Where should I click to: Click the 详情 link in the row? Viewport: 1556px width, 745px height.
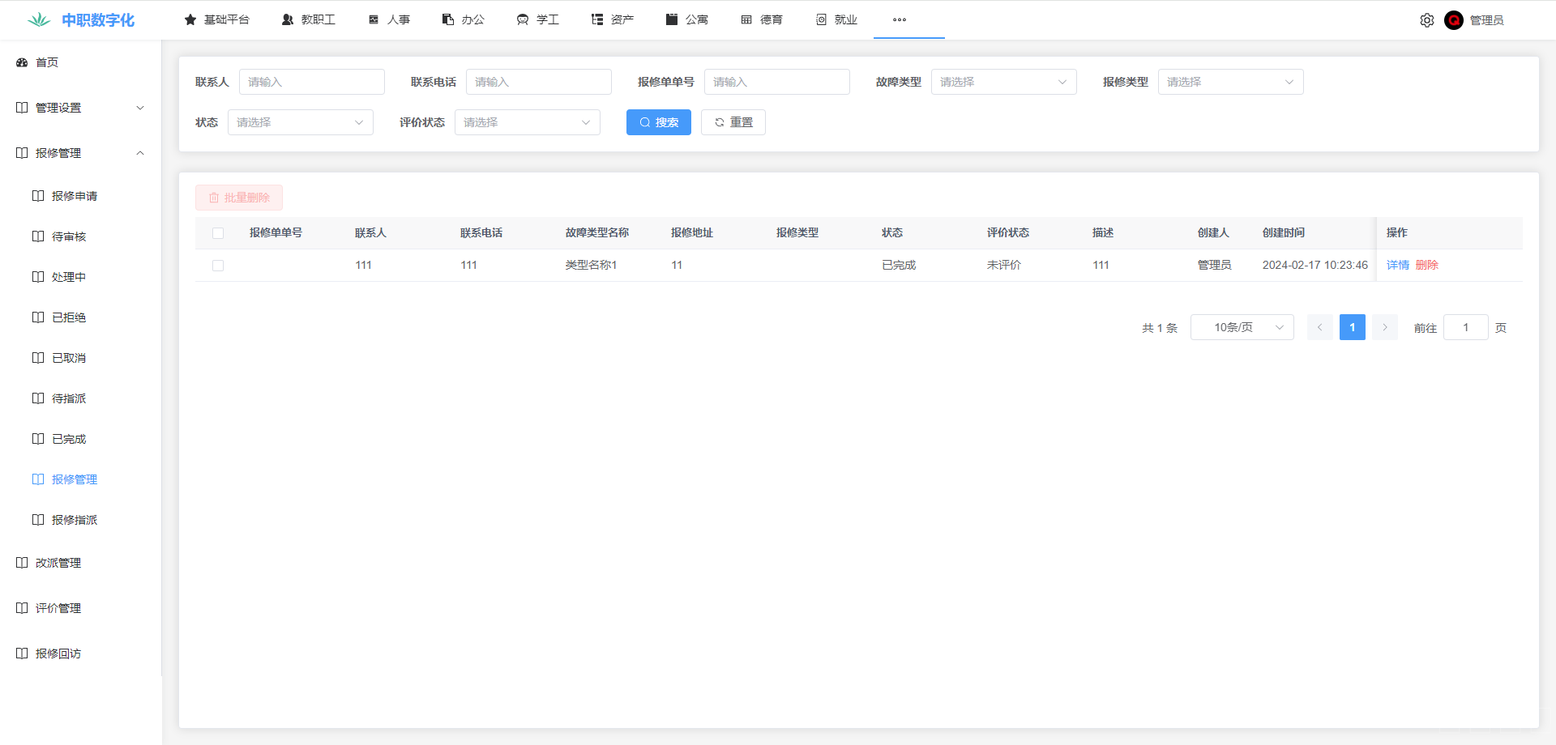[1397, 265]
